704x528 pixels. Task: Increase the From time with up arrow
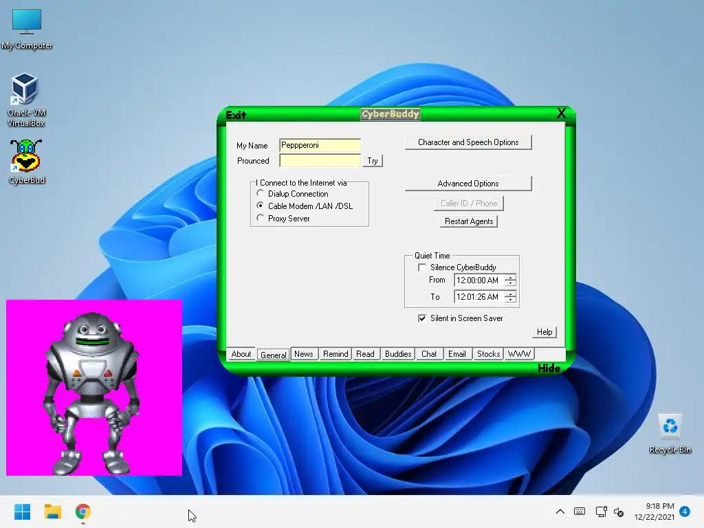pos(511,277)
